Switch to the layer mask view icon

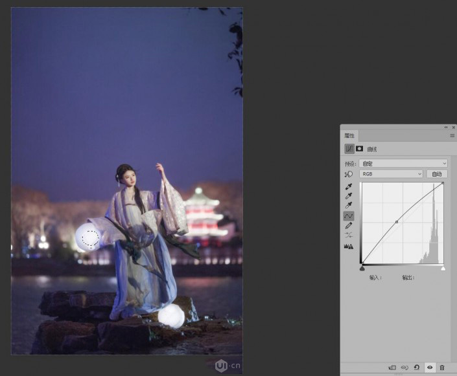[360, 149]
